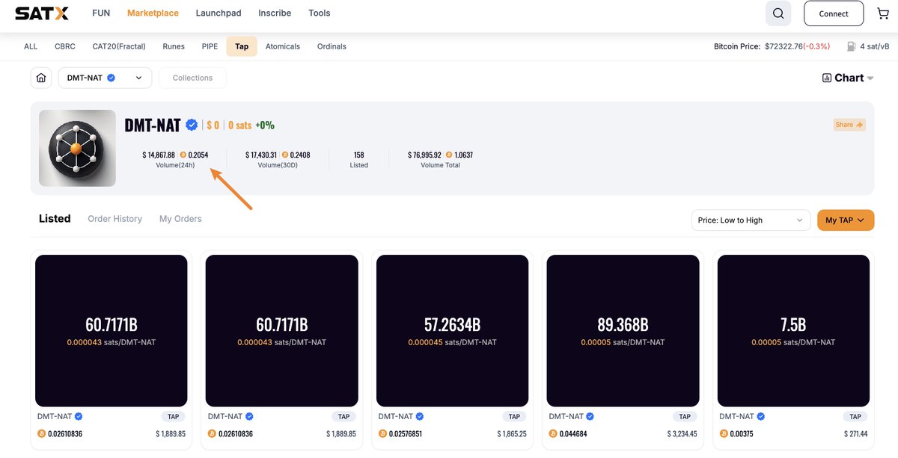Click the Connect wallet button
This screenshot has width=898, height=458.
click(x=834, y=13)
